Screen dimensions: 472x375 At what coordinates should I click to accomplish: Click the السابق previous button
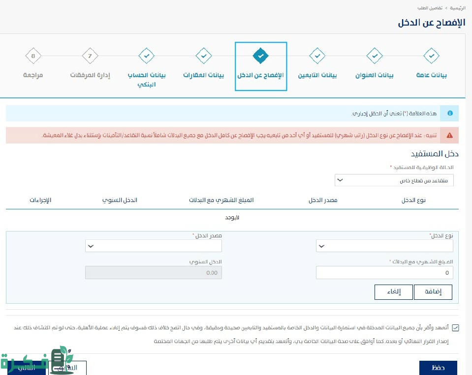(67, 368)
